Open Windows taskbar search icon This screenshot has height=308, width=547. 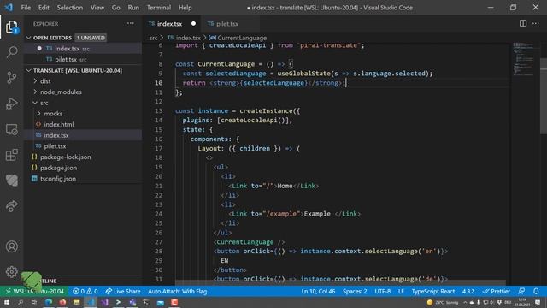click(x=21, y=302)
